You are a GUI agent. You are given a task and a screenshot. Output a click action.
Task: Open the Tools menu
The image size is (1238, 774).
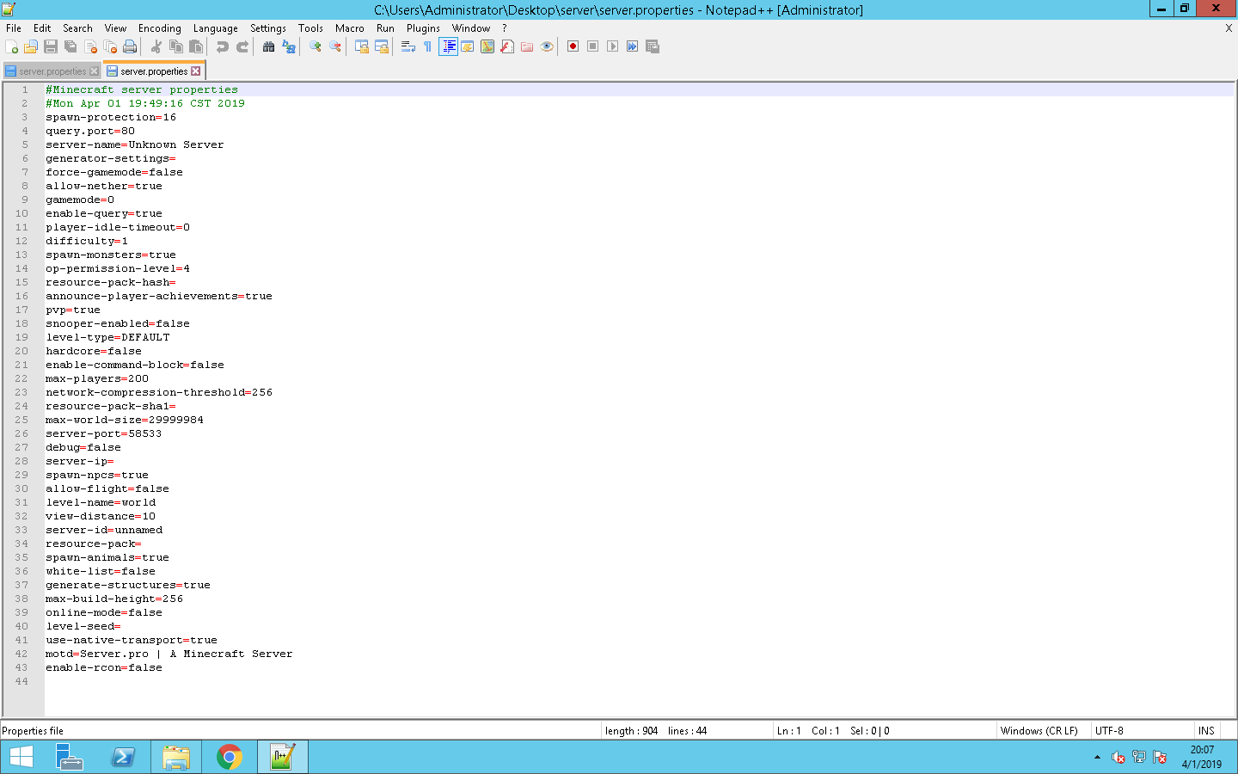point(310,28)
